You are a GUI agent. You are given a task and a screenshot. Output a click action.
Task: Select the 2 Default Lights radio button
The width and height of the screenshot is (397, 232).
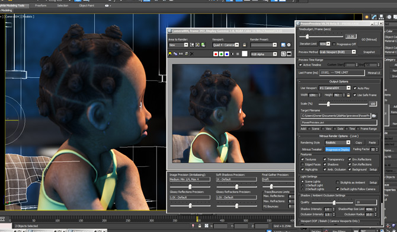302,189
